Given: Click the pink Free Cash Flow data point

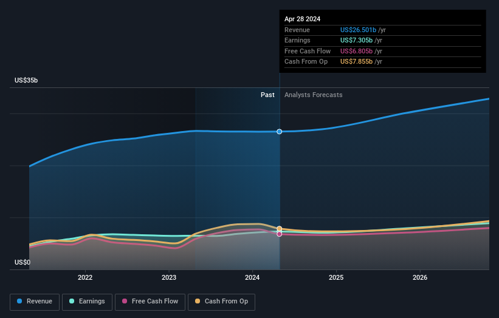Looking at the screenshot, I should pos(280,234).
